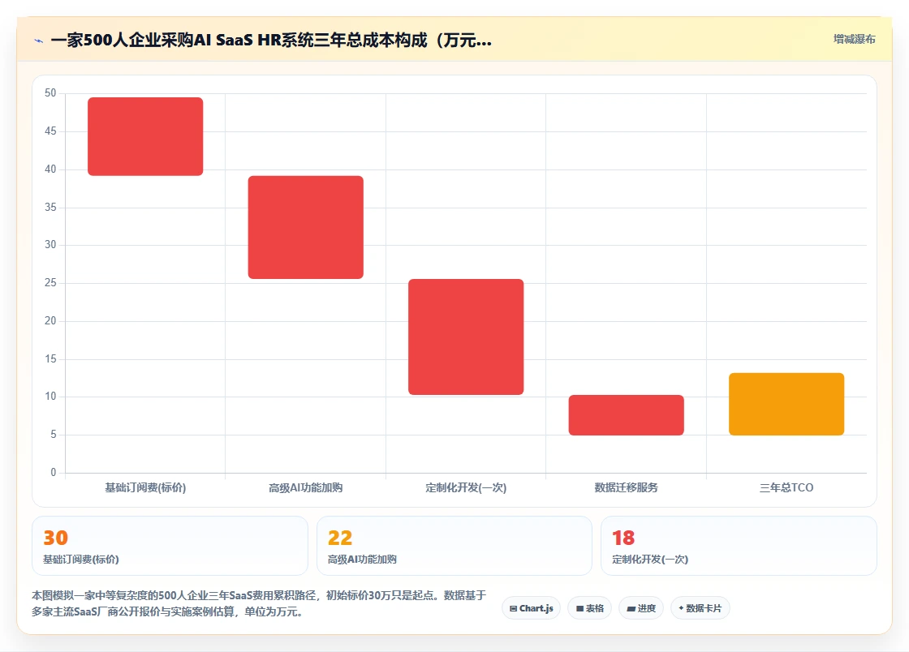The width and height of the screenshot is (909, 652).
Task: Click the 增减瀑布 chart type label
Action: (854, 40)
